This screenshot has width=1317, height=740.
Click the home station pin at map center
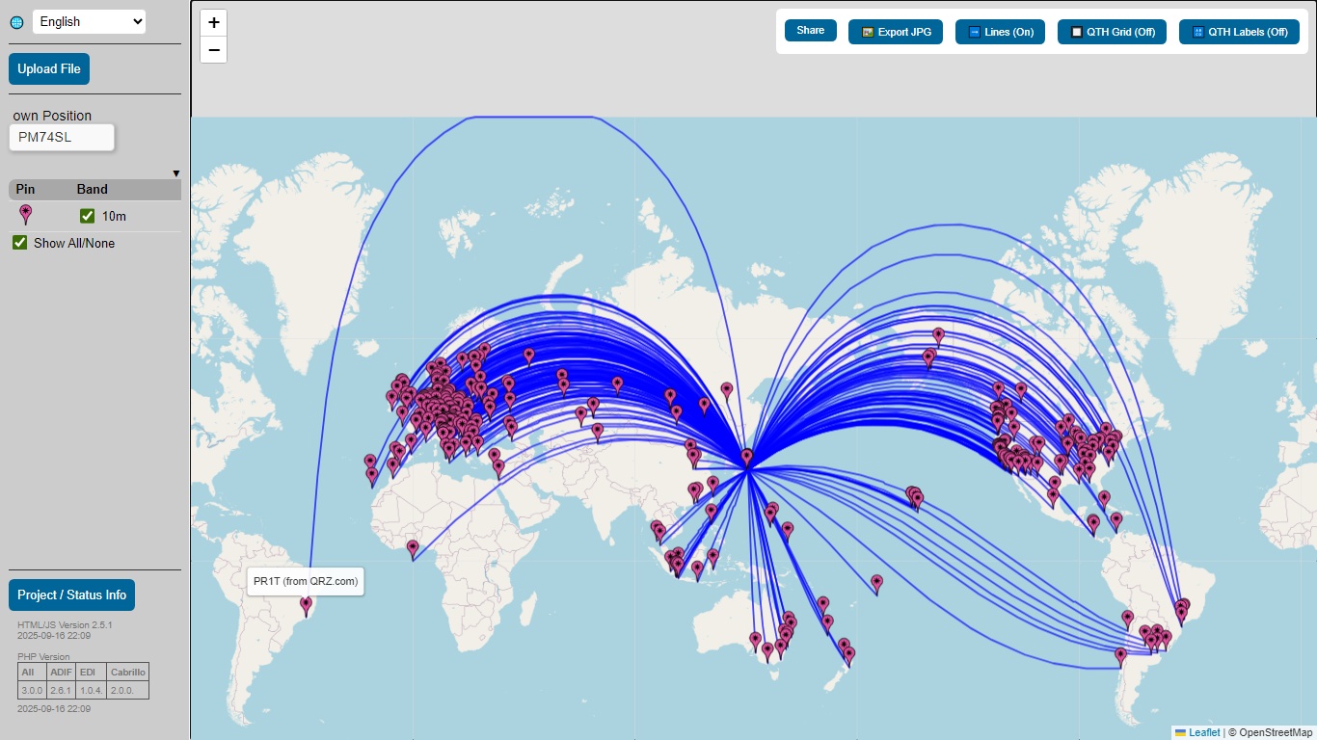[746, 457]
